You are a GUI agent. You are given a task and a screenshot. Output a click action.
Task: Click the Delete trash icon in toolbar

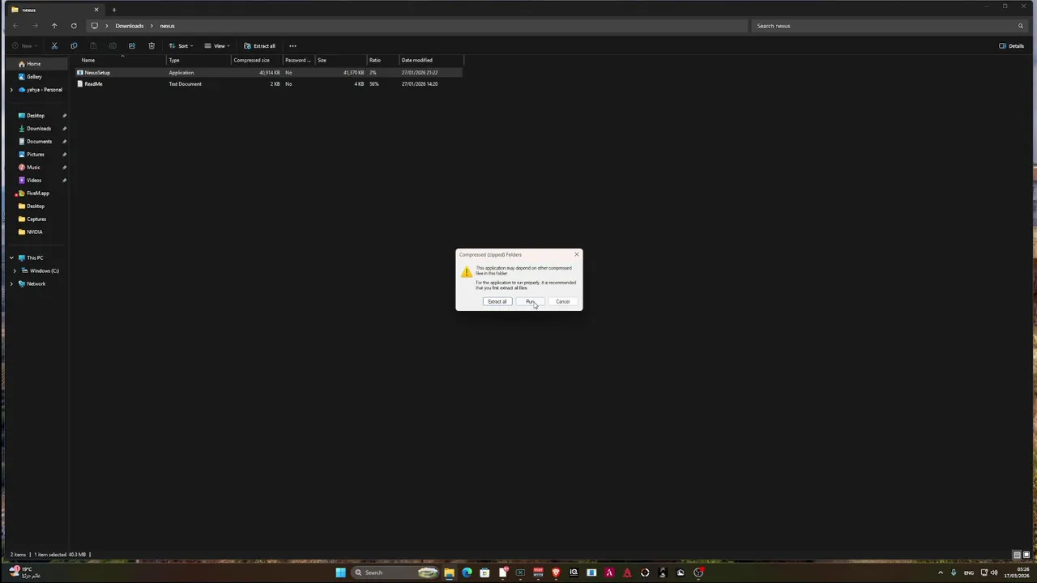point(151,45)
